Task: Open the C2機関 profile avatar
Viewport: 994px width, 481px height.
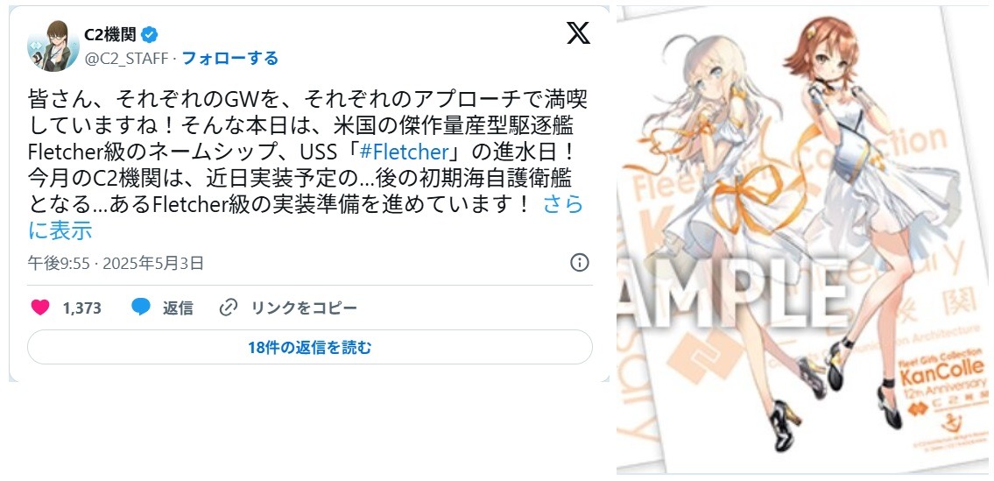Action: point(53,46)
